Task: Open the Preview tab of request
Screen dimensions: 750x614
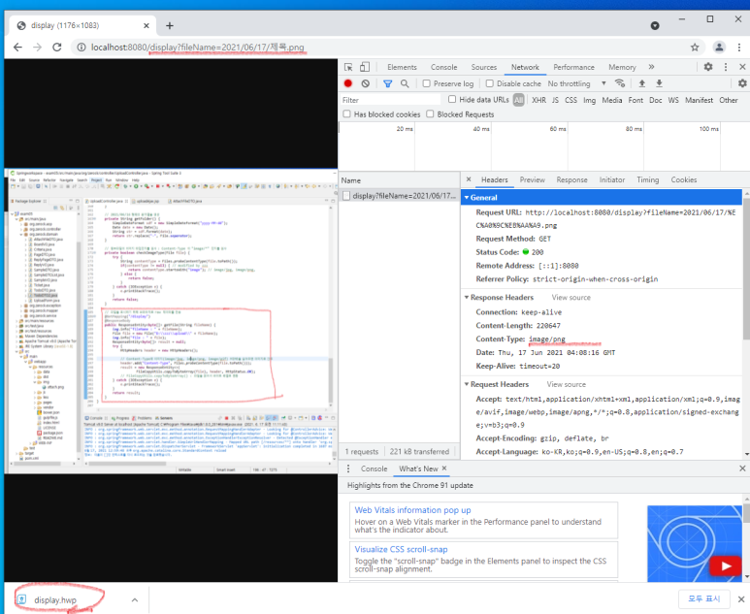Action: (x=533, y=179)
